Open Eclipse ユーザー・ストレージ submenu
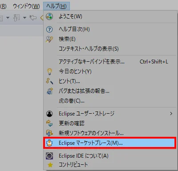178x171 pixels. (x=110, y=114)
